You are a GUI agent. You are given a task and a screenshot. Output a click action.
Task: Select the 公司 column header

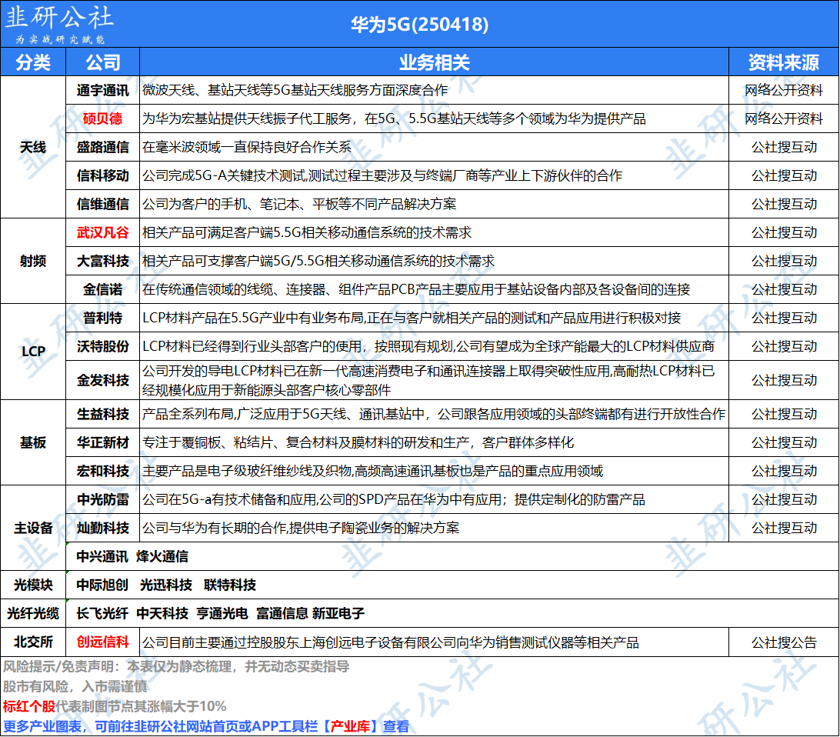[103, 62]
